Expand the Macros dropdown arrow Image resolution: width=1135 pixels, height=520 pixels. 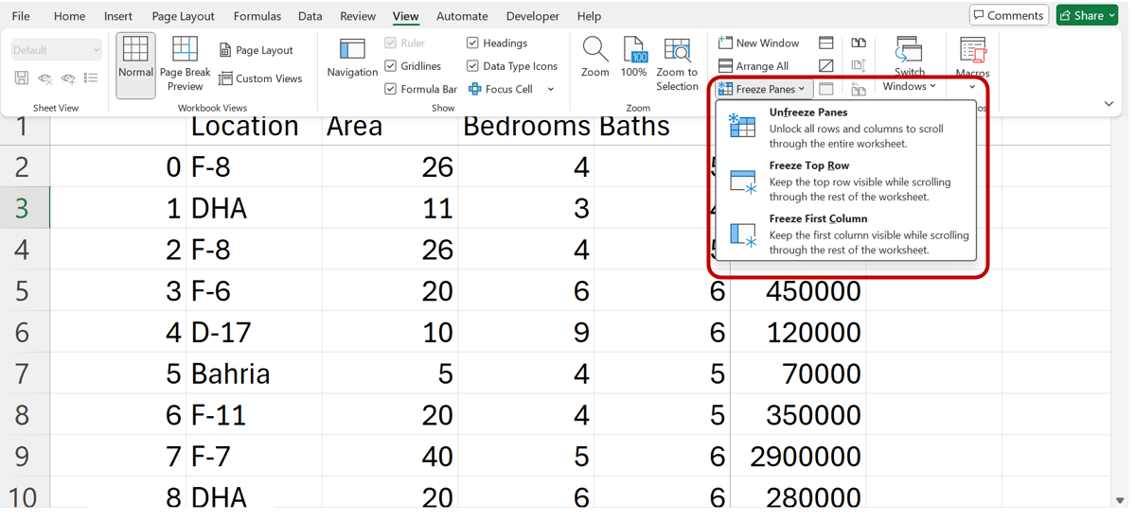tap(972, 87)
